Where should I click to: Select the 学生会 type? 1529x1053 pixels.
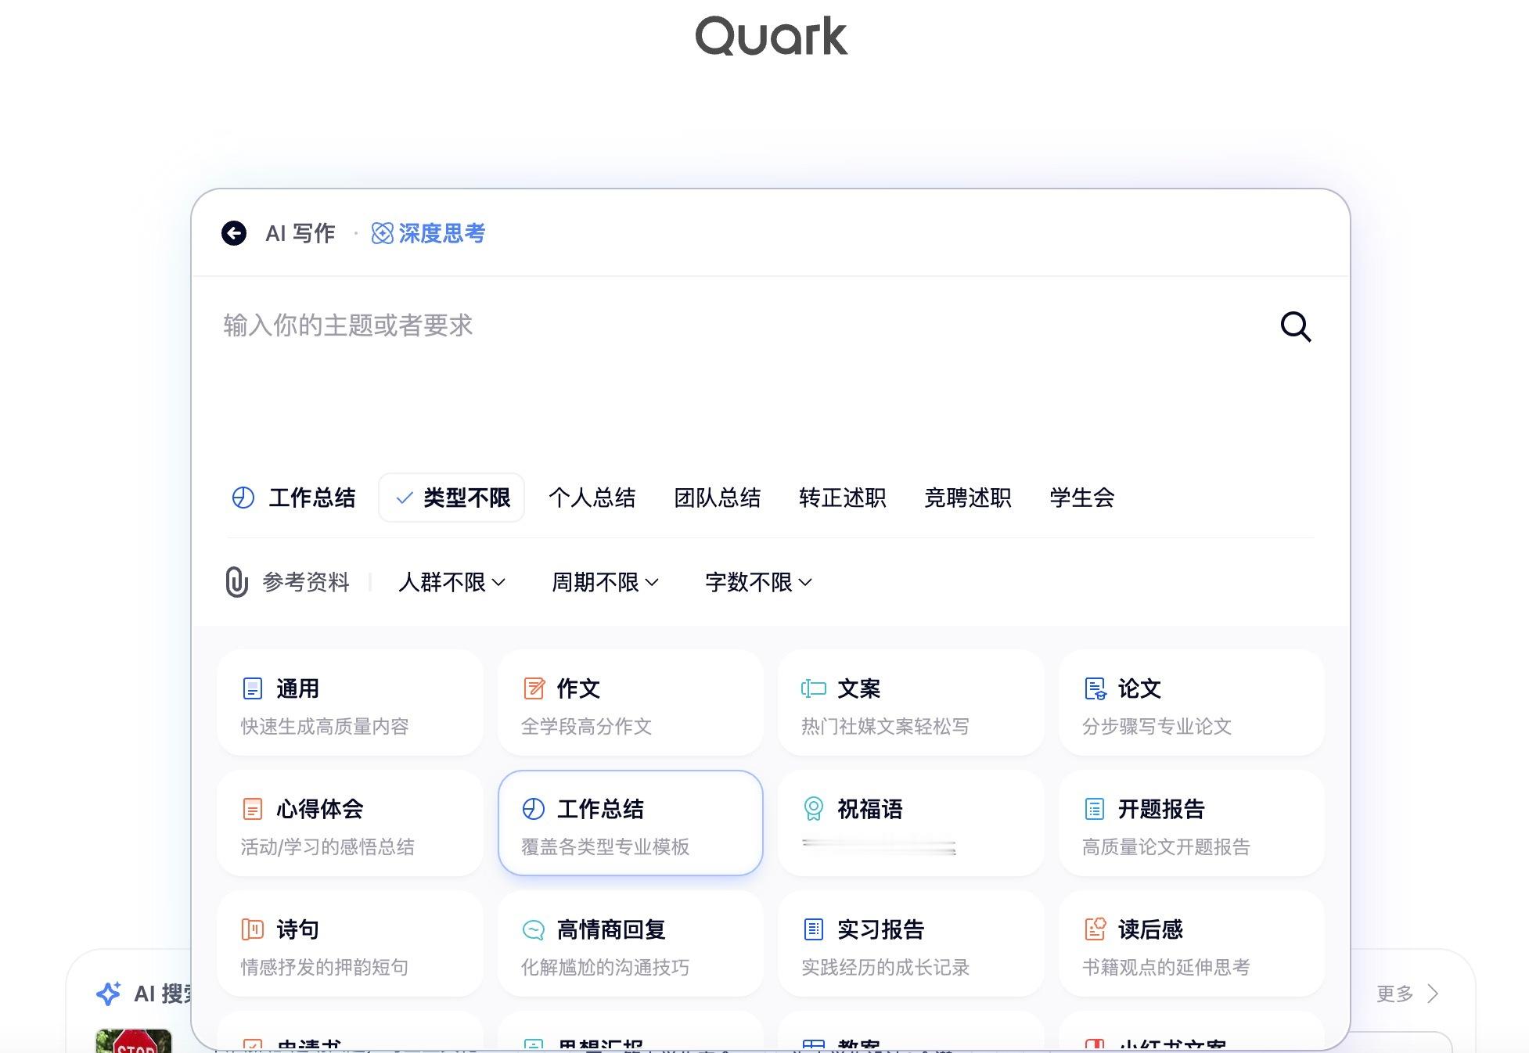(x=1082, y=498)
